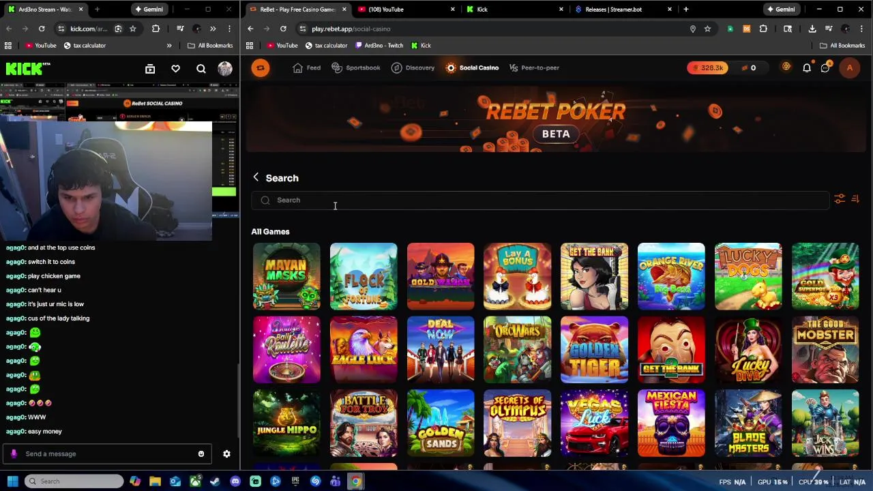This screenshot has height=491, width=873.
Task: Open the Lay A Bonus chicken game
Action: [518, 276]
